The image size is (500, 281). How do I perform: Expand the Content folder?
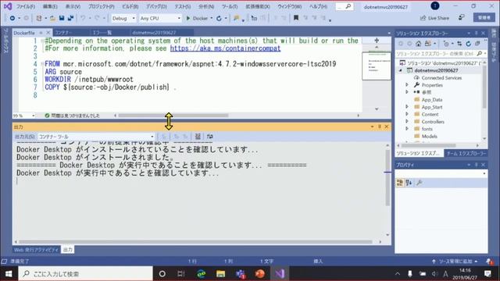pyautogui.click(x=407, y=114)
